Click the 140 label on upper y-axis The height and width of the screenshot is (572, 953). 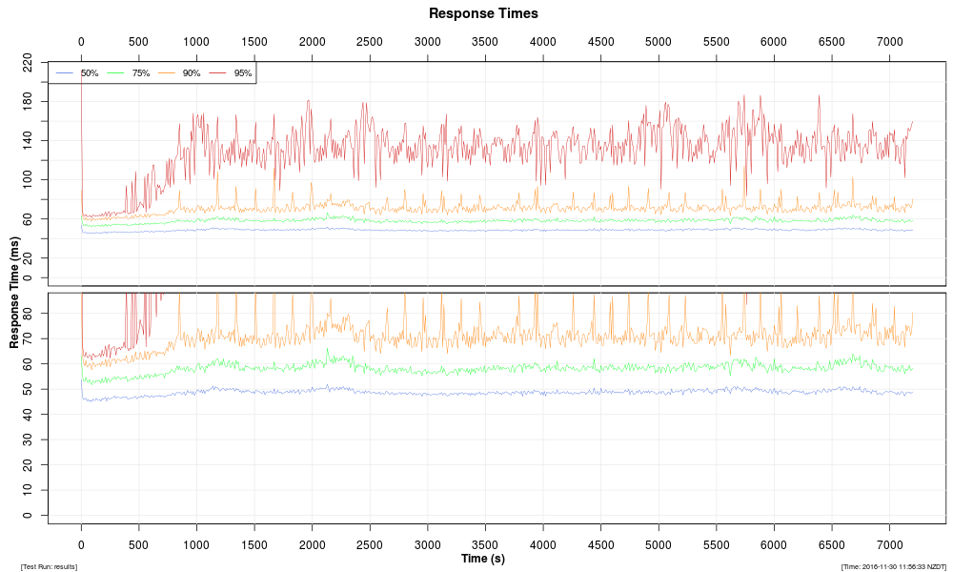click(x=28, y=140)
